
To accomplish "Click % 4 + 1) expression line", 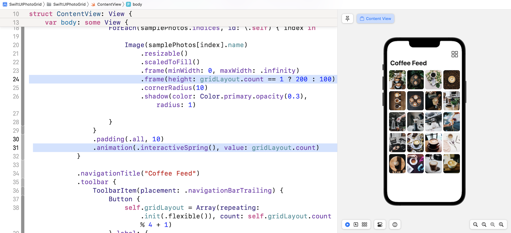I will click(x=156, y=225).
